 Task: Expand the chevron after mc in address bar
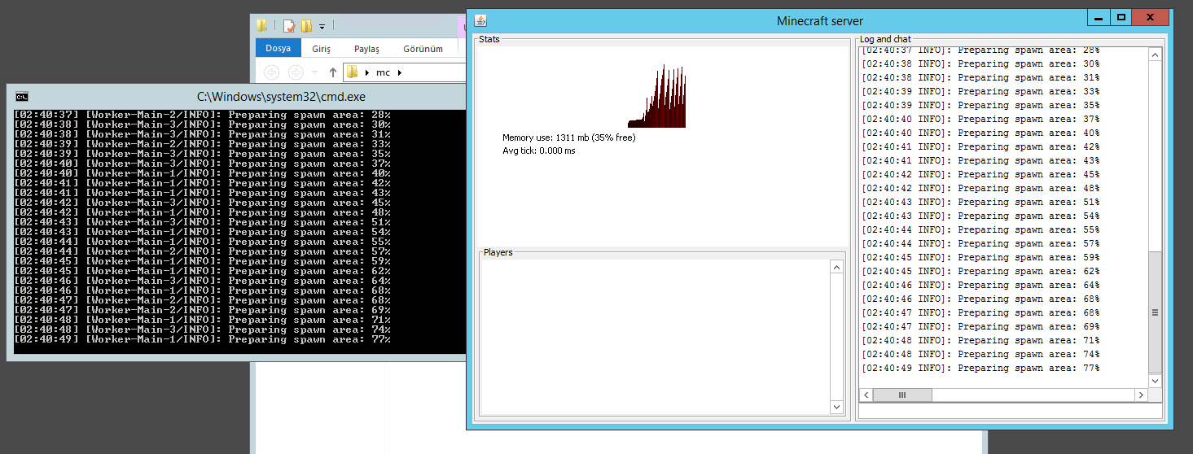click(x=400, y=72)
